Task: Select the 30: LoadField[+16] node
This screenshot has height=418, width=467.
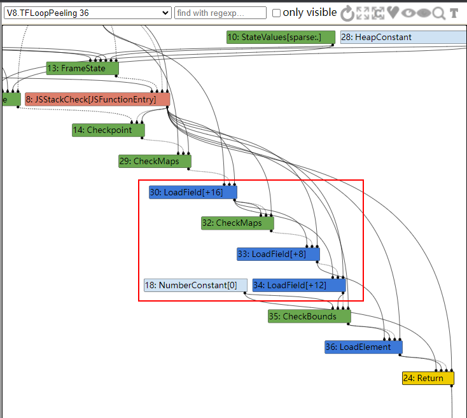Action: 193,192
